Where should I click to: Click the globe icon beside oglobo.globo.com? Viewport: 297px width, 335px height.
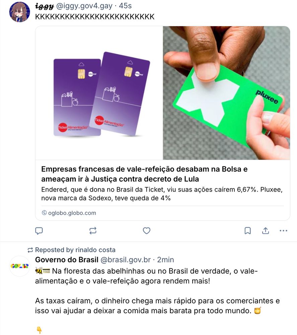pos(44,213)
